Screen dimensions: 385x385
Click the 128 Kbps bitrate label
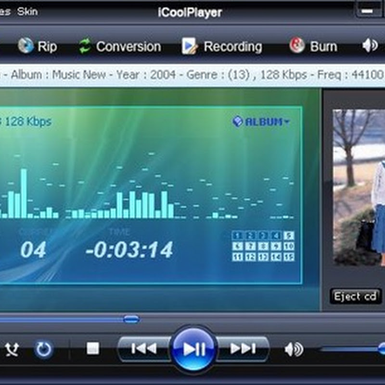(x=28, y=122)
